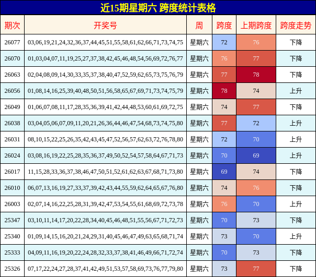Screen dimensions: 316x277
Task: Click winning numbers of issue 26038
Action: [x=105, y=123]
